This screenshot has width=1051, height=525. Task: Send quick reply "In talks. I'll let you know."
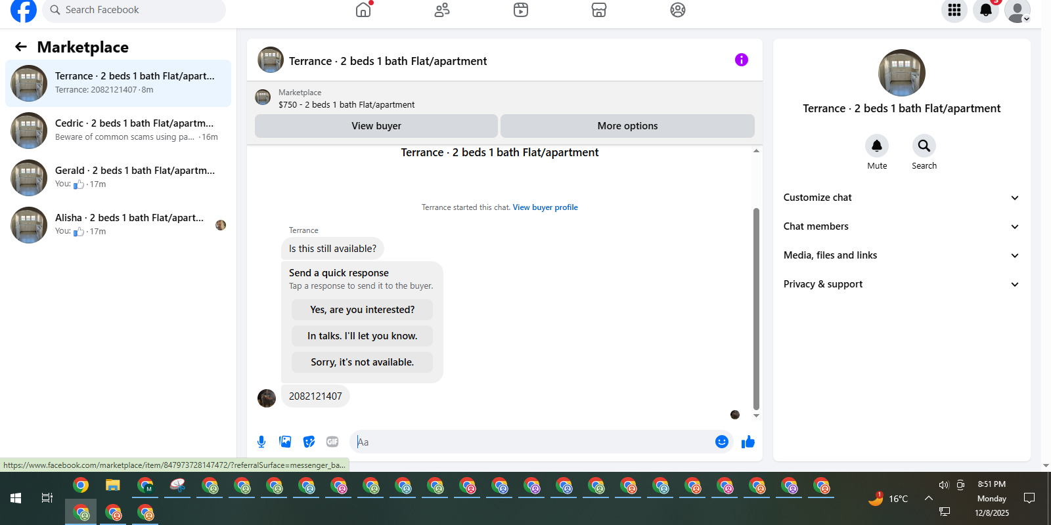coord(362,336)
